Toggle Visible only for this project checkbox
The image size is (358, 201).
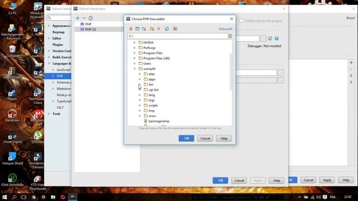241,21
